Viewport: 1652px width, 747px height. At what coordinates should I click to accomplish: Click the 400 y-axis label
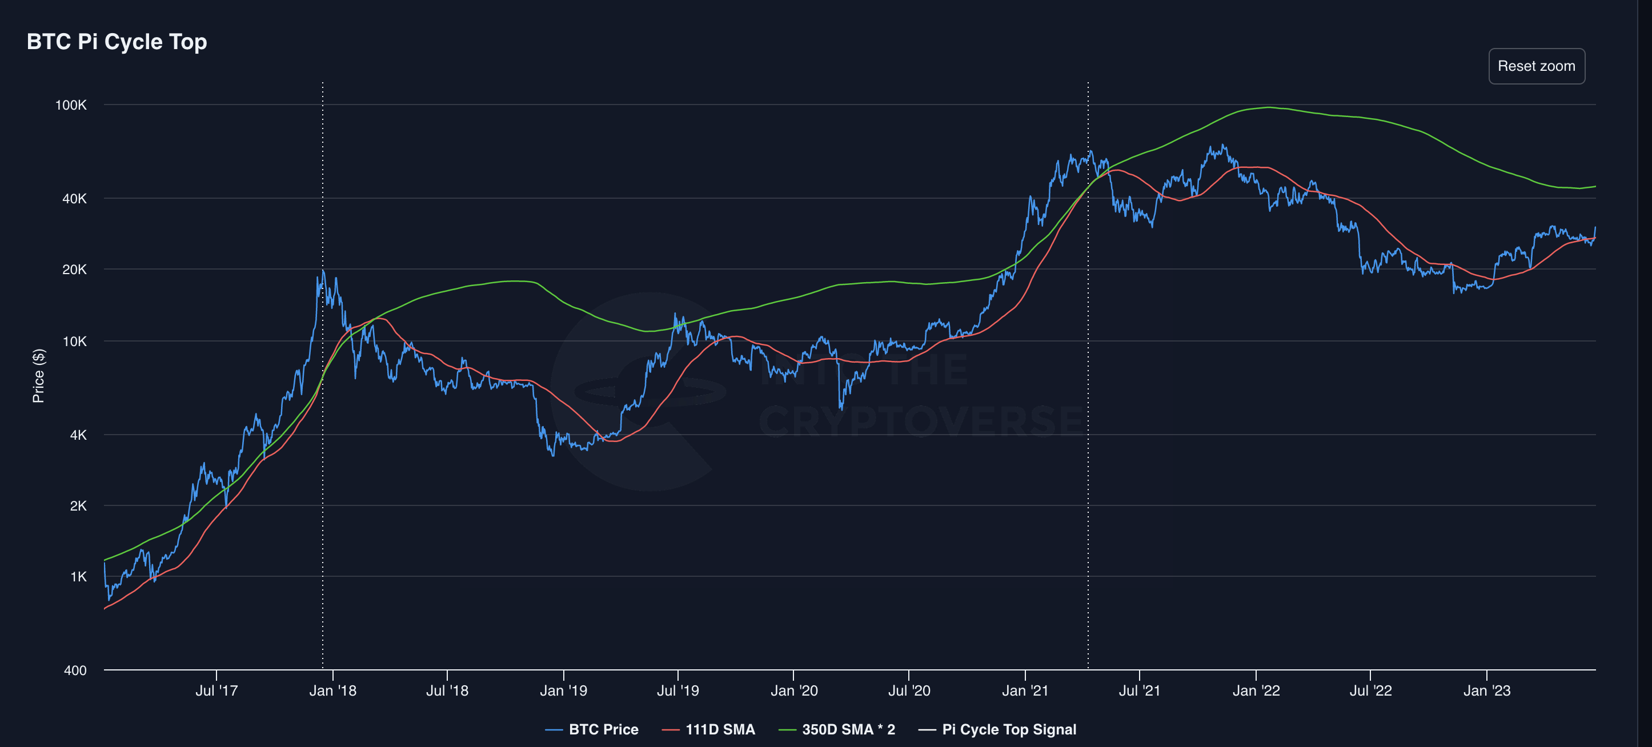click(75, 670)
